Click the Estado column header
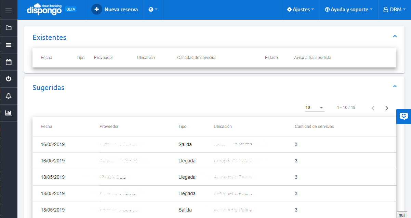Viewport: 411px width, 218px height. coord(271,58)
